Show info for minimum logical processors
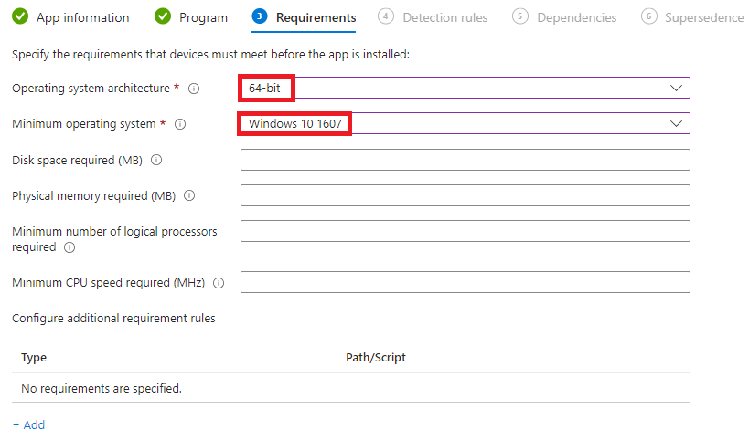This screenshot has width=749, height=440. 70,247
